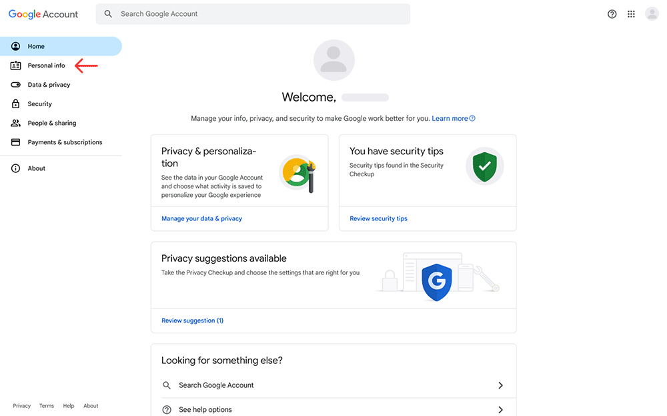
Task: Expand the Search Google Account row chevron
Action: point(501,385)
